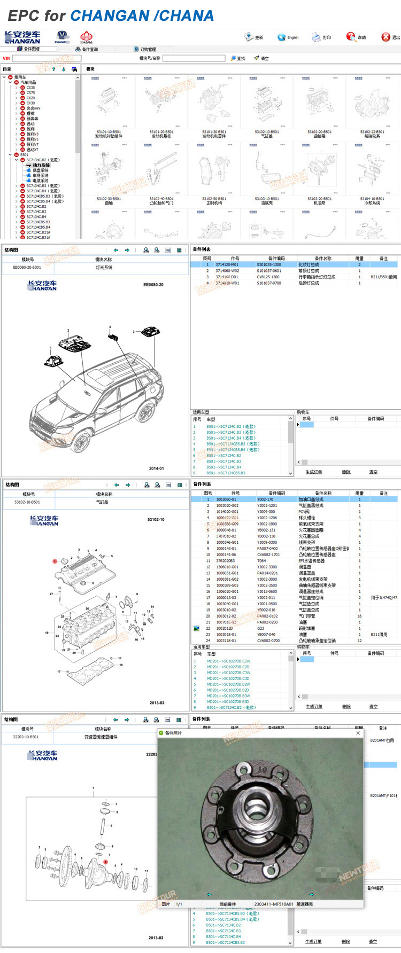Click 生成订单 under the 灯光系统 cart
The image size is (401, 953).
pos(314,472)
